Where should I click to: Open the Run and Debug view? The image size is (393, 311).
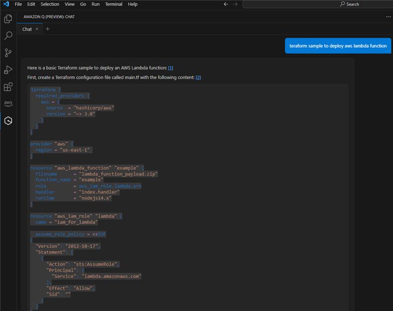[8, 70]
